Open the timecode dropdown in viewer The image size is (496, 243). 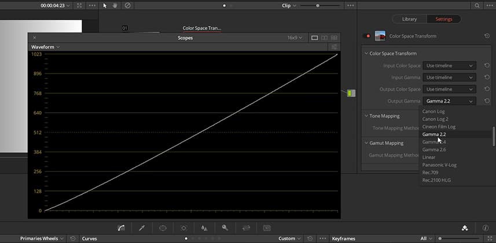(x=55, y=6)
